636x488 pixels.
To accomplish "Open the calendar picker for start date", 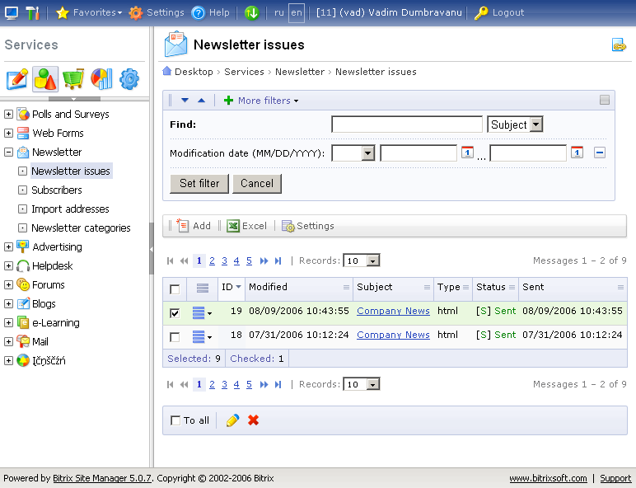I will coord(467,152).
